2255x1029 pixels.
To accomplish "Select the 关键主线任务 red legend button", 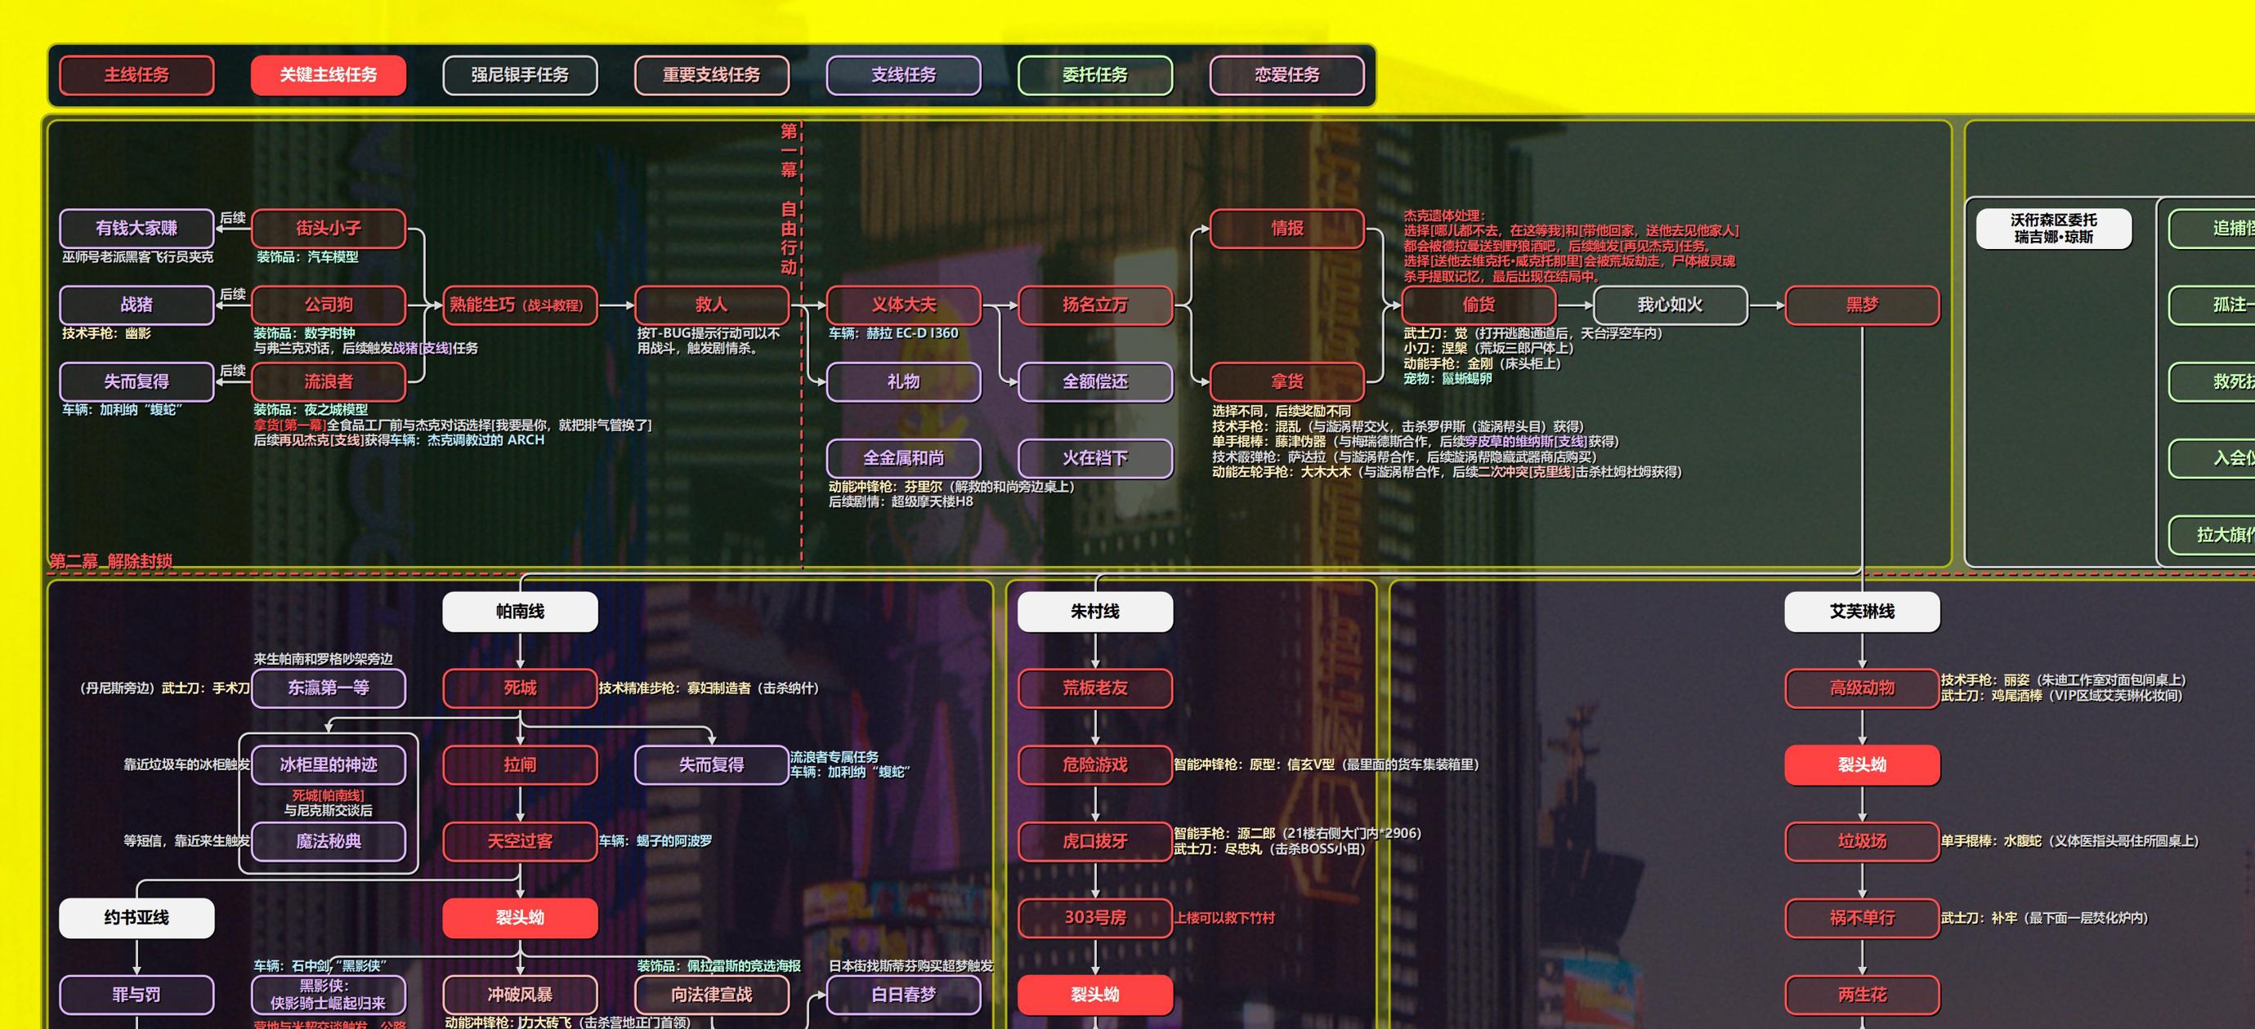I will tap(329, 75).
